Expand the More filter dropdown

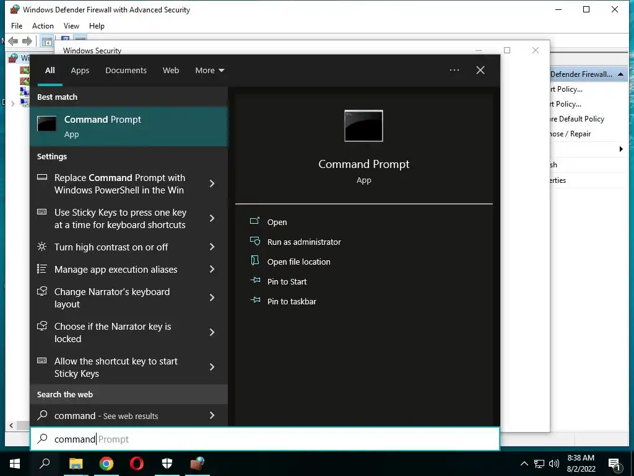click(x=209, y=71)
